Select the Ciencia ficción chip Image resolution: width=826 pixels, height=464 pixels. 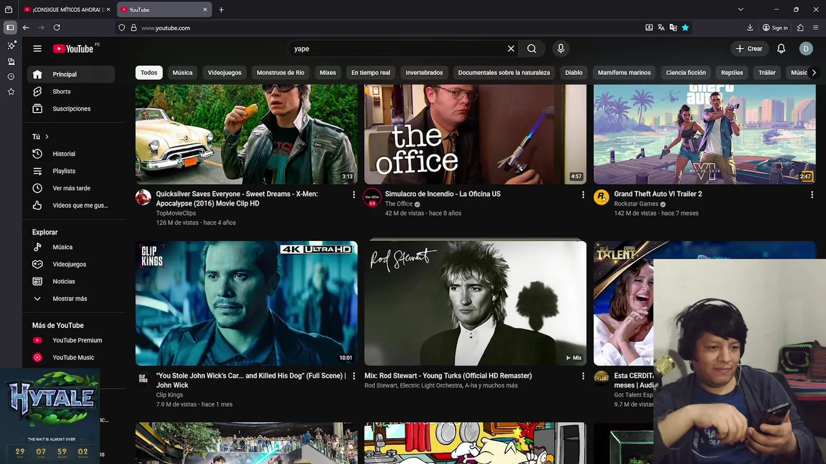(686, 73)
